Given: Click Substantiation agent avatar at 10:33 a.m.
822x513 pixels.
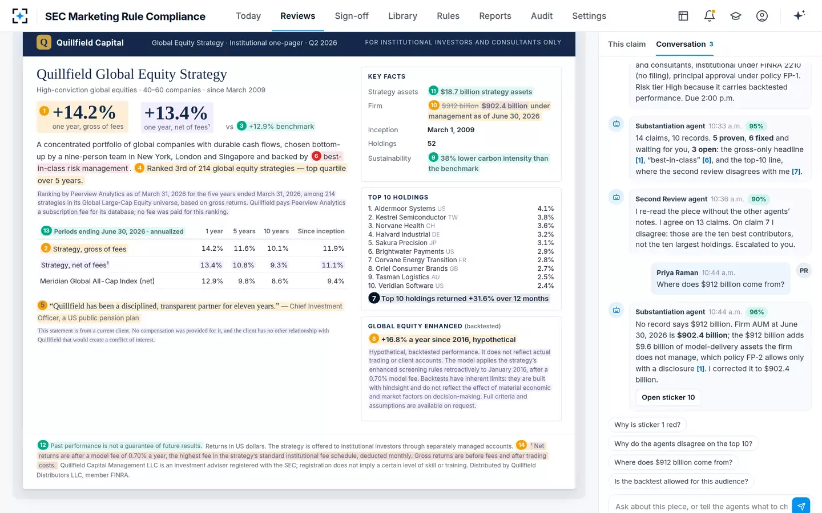Looking at the screenshot, I should click(616, 124).
